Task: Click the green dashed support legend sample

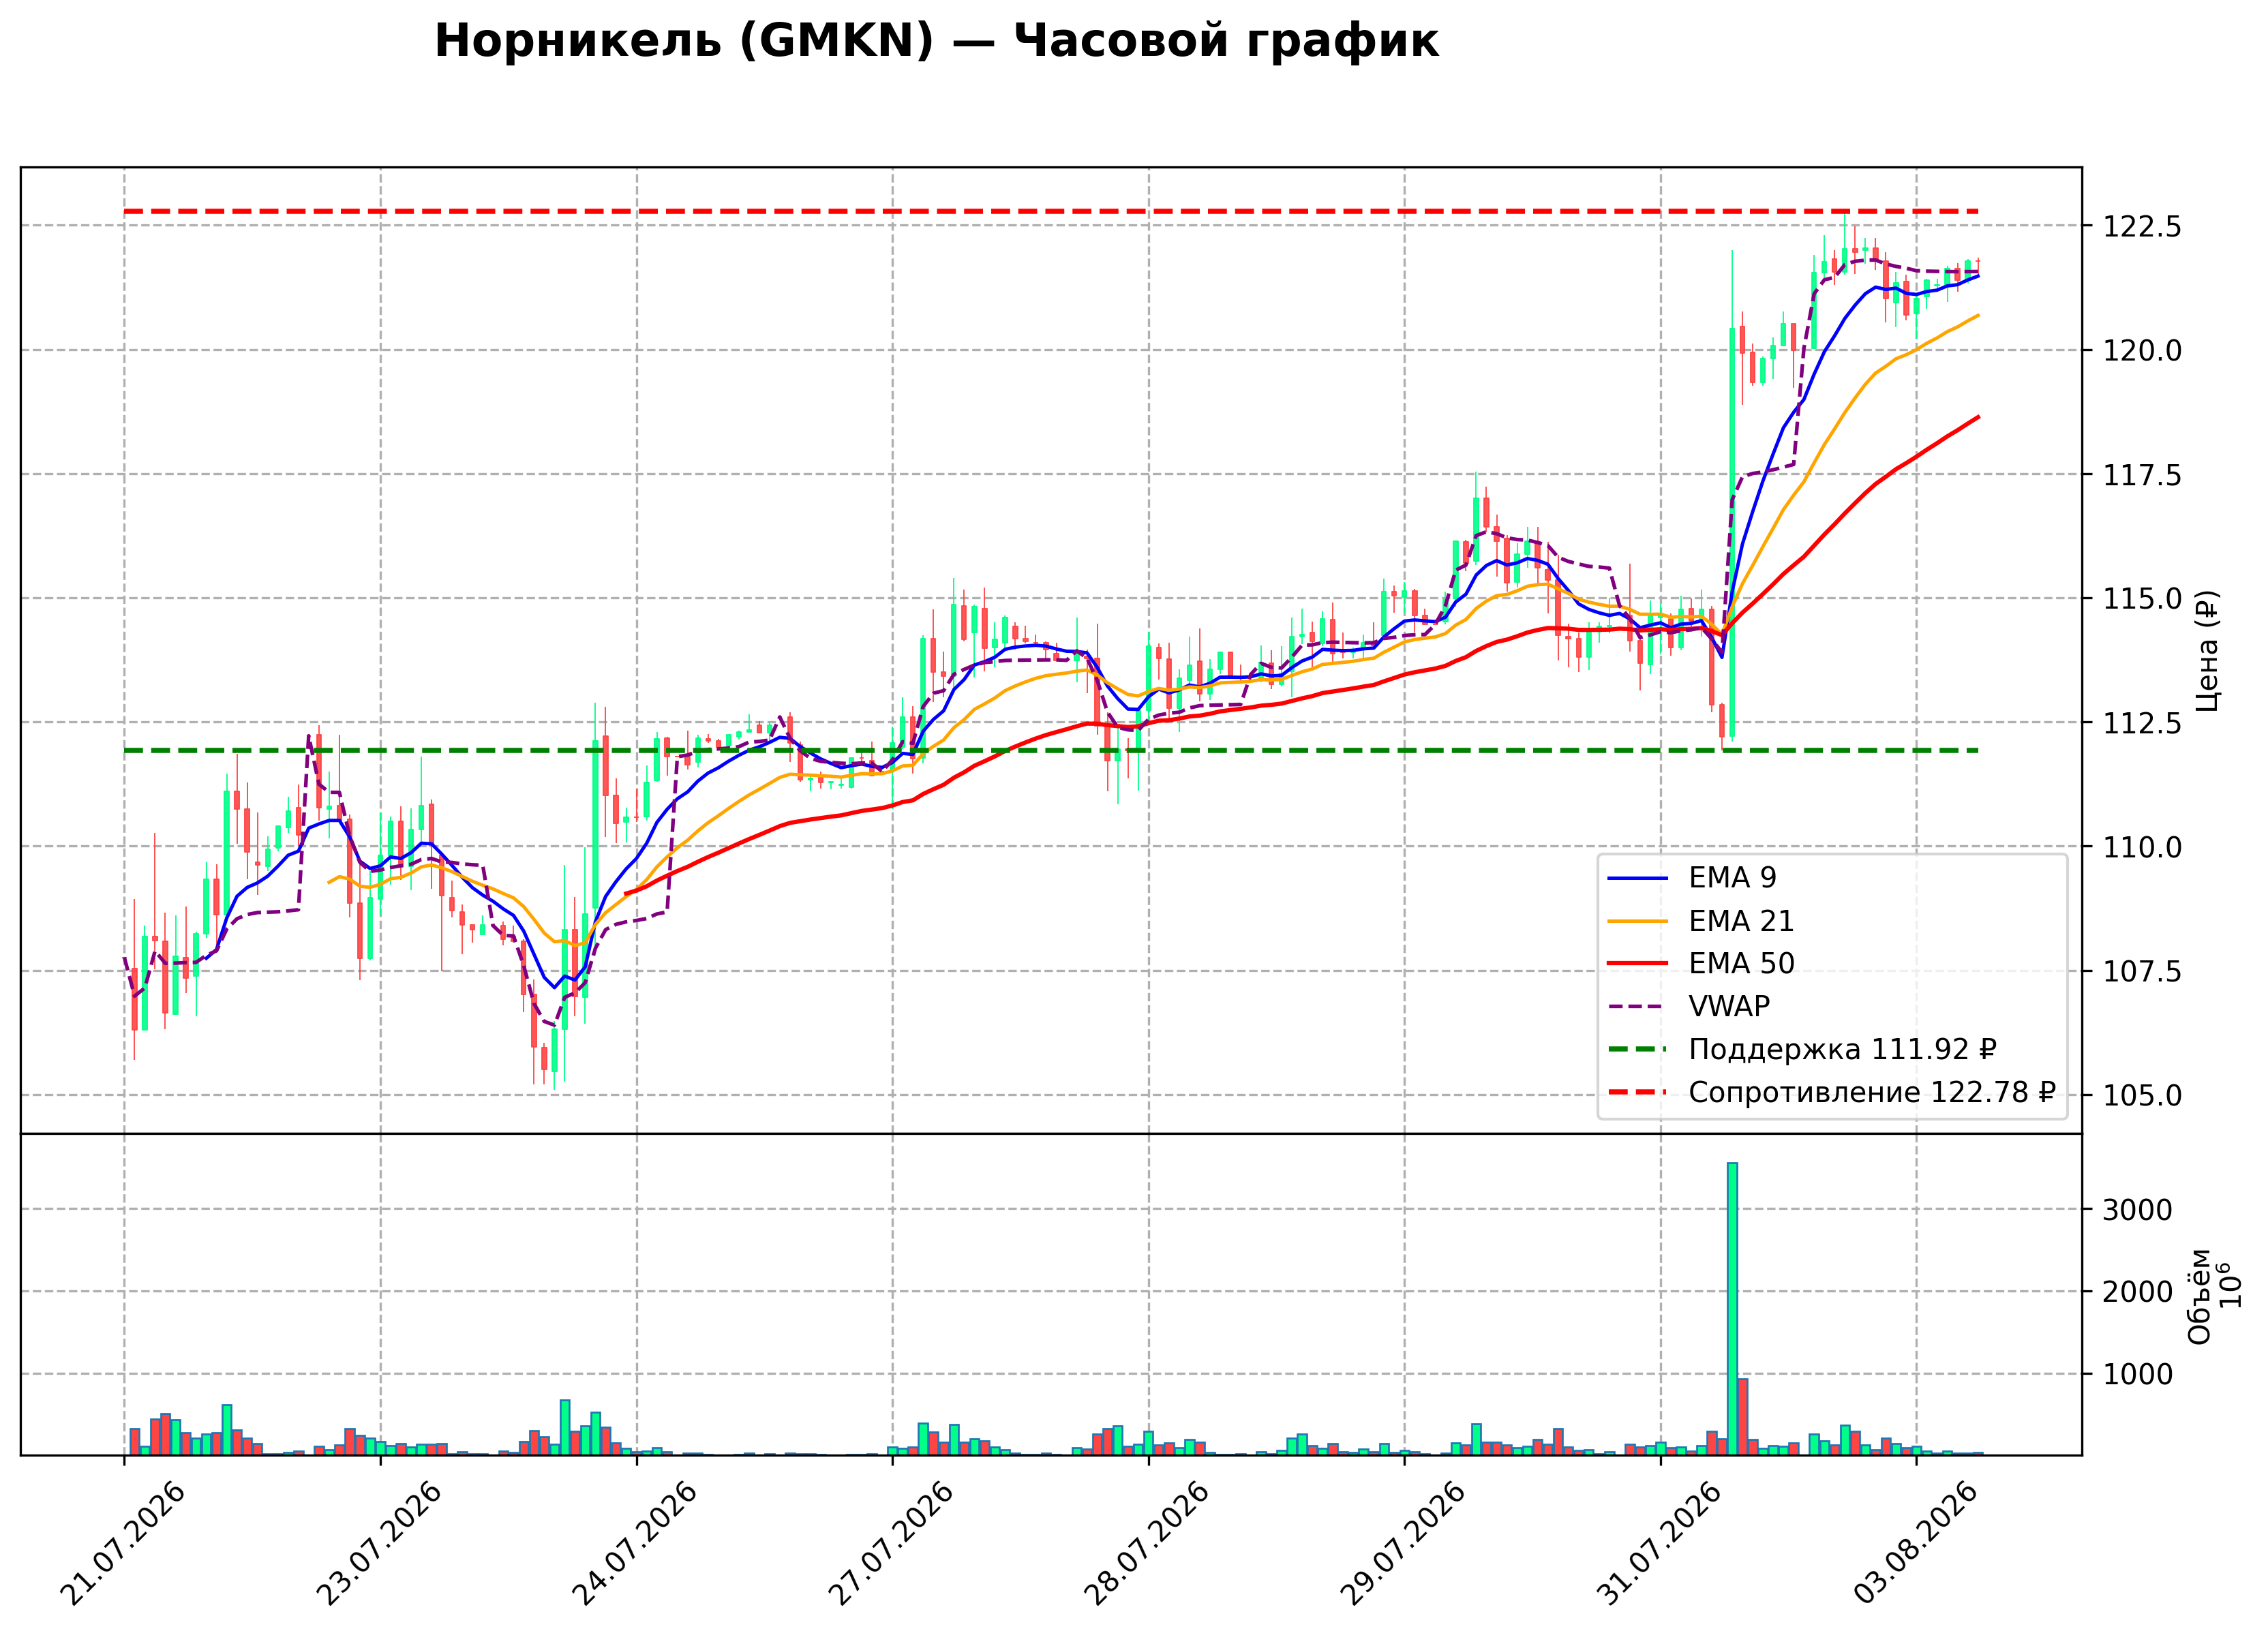Action: point(1638,1050)
